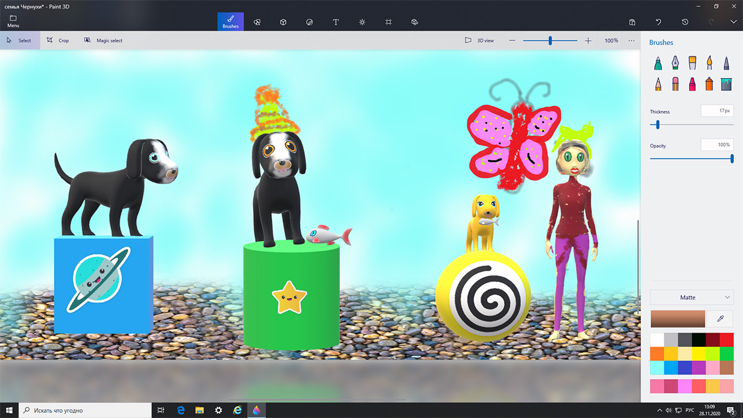The height and width of the screenshot is (418, 743).
Task: Click the Thickness value field
Action: click(x=717, y=111)
